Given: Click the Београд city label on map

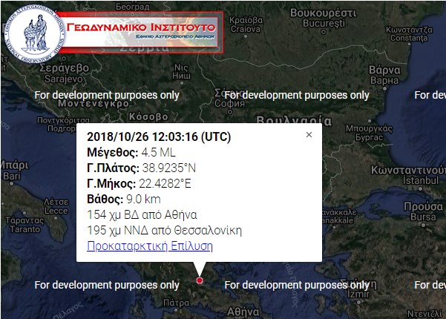Looking at the screenshot, I should coord(133,7).
